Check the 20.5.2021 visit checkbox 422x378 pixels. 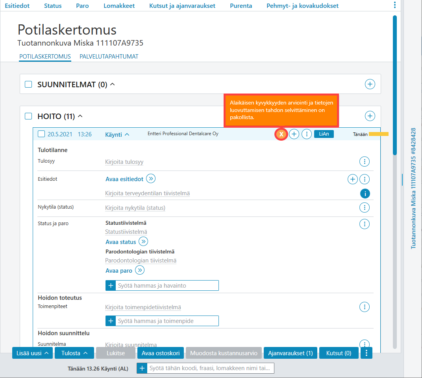pos(41,134)
